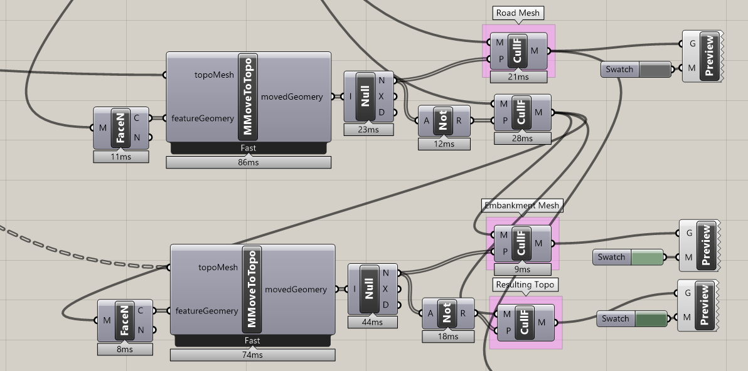Viewport: 748px width, 371px height.
Task: Click the FaceN component showing 11ms
Action: [x=121, y=128]
